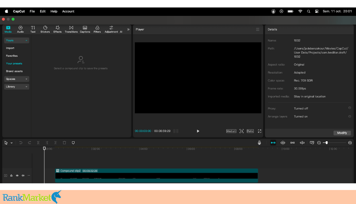Open the CapCut application menu
Image resolution: width=356 pixels, height=204 pixels.
[x=19, y=11]
